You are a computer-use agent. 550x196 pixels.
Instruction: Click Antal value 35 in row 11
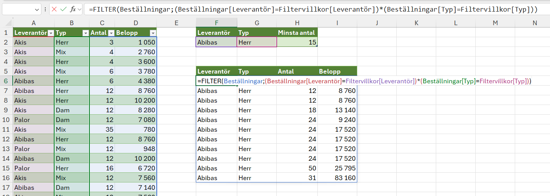click(x=102, y=129)
